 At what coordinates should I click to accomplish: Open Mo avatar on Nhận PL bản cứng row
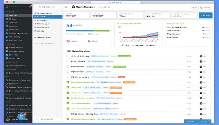[x=201, y=61]
